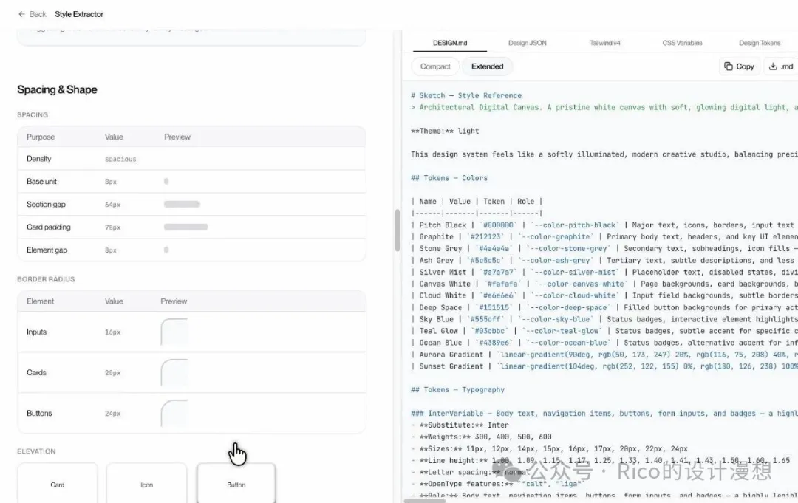The image size is (798, 503).
Task: Click the left panel vertical scrollbar
Action: [x=398, y=230]
